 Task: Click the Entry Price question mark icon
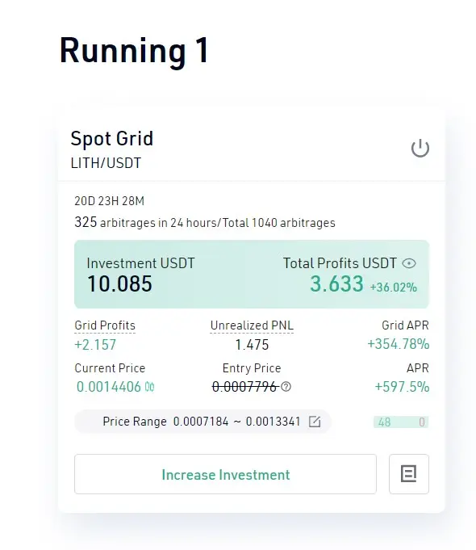(286, 387)
